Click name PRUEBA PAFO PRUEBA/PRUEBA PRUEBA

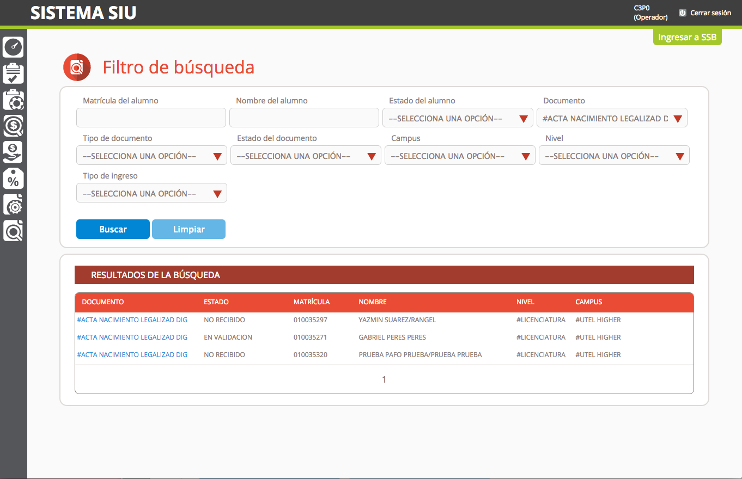[x=420, y=354]
